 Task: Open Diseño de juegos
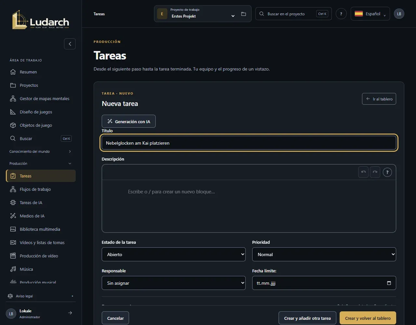click(x=41, y=112)
